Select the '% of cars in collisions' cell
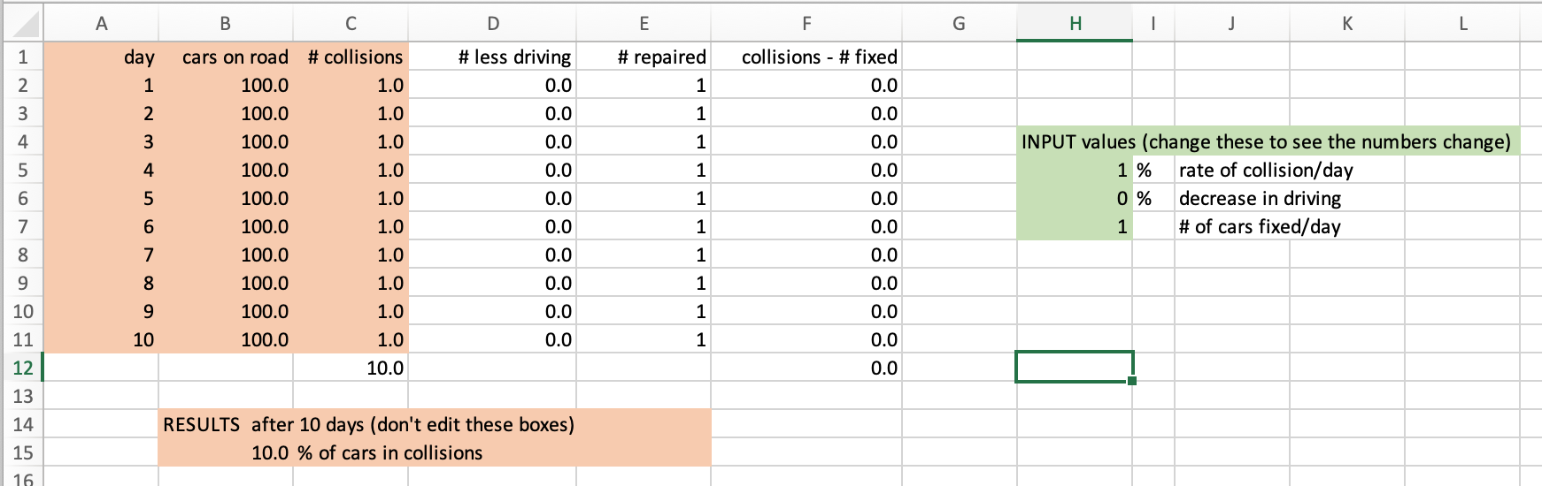The width and height of the screenshot is (1542, 486). pyautogui.click(x=389, y=452)
